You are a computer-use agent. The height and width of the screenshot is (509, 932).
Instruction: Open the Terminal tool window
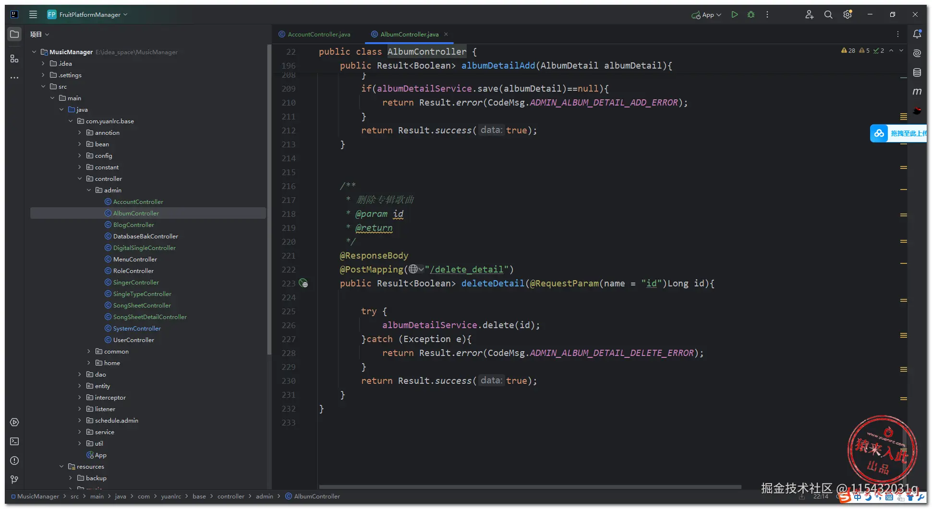(x=14, y=441)
